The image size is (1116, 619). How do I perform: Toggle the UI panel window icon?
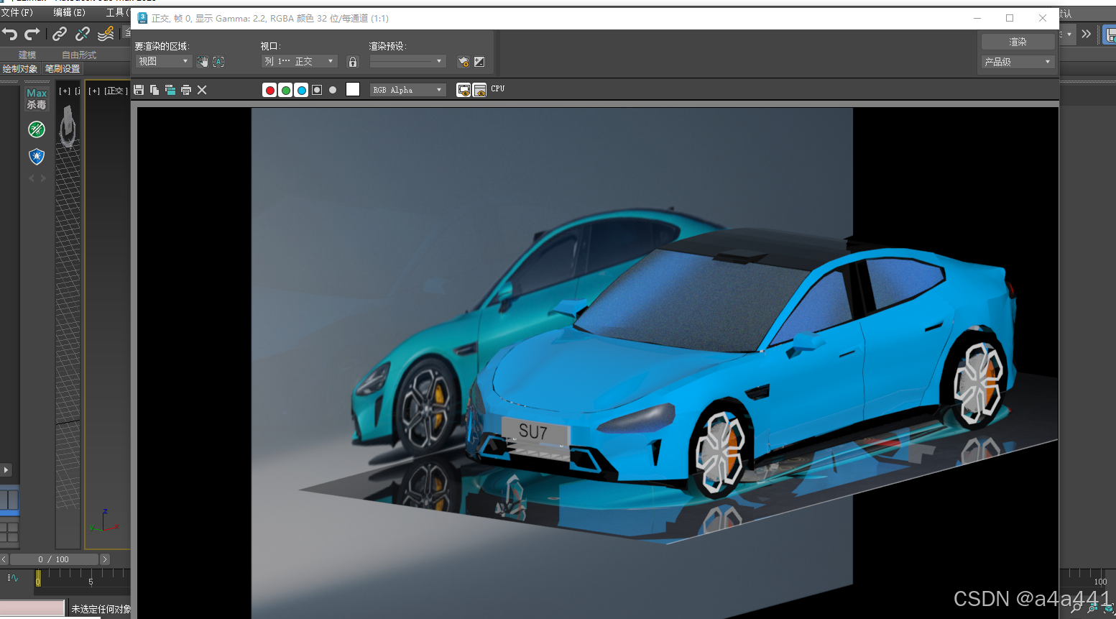(480, 90)
